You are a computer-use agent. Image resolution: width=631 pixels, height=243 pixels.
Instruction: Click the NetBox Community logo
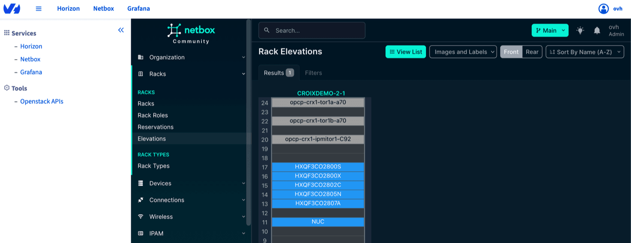[x=191, y=34]
